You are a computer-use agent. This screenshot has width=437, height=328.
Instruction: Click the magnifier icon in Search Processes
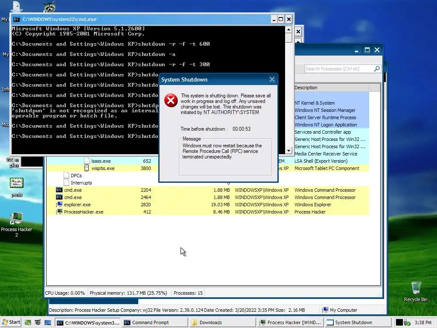click(x=377, y=69)
